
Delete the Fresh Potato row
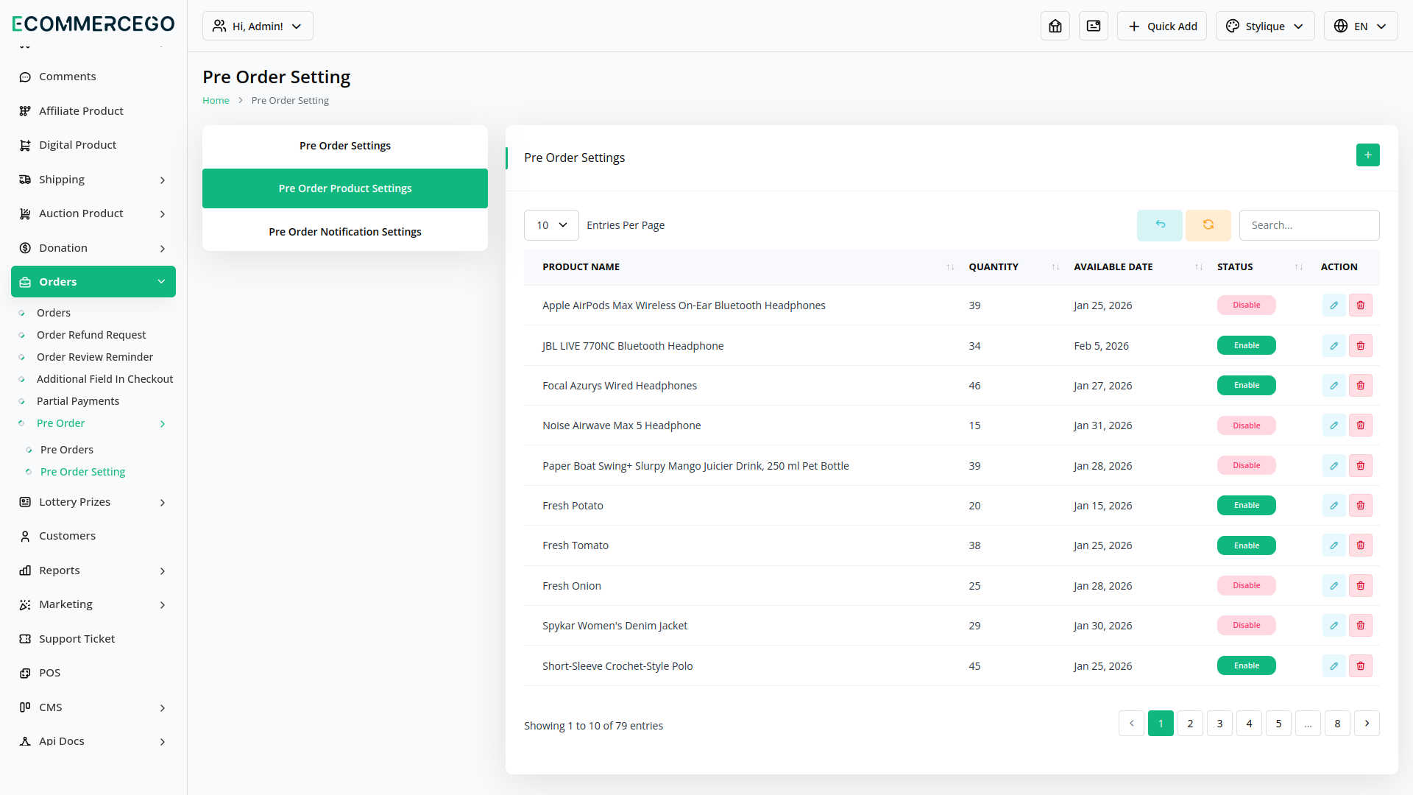1360,506
